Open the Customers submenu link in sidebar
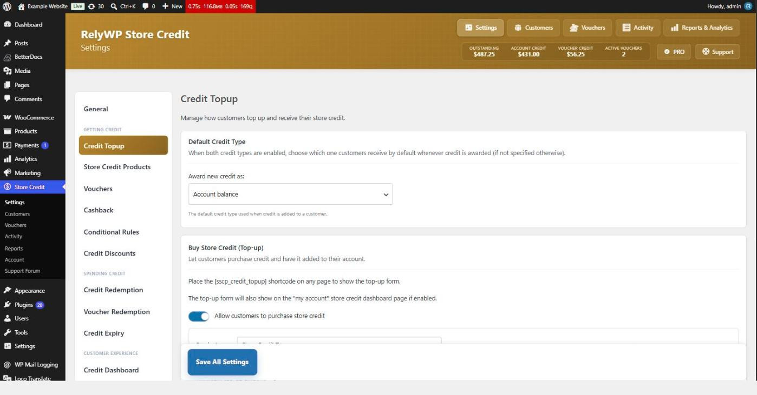Viewport: 757px width, 395px height. pyautogui.click(x=17, y=214)
